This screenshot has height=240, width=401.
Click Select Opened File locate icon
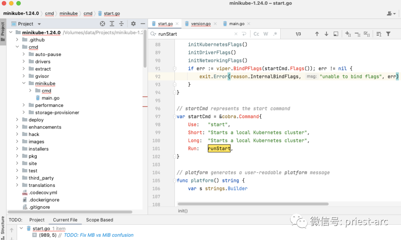(102, 24)
